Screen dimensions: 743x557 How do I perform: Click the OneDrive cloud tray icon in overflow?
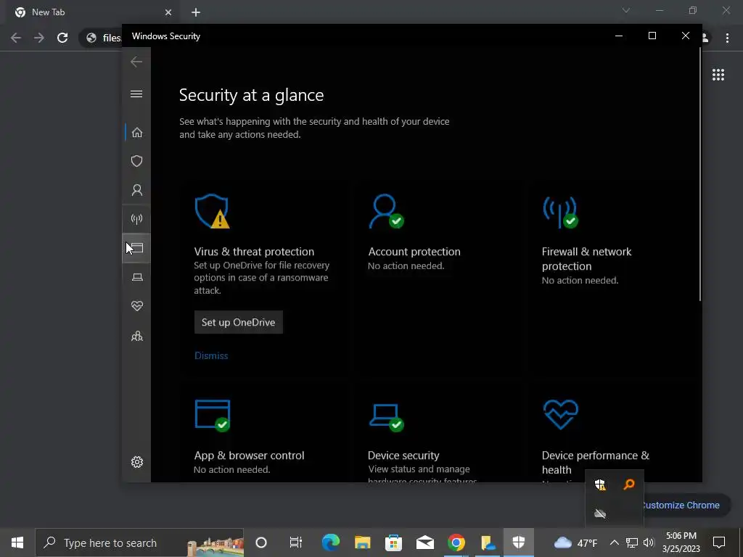pyautogui.click(x=600, y=513)
